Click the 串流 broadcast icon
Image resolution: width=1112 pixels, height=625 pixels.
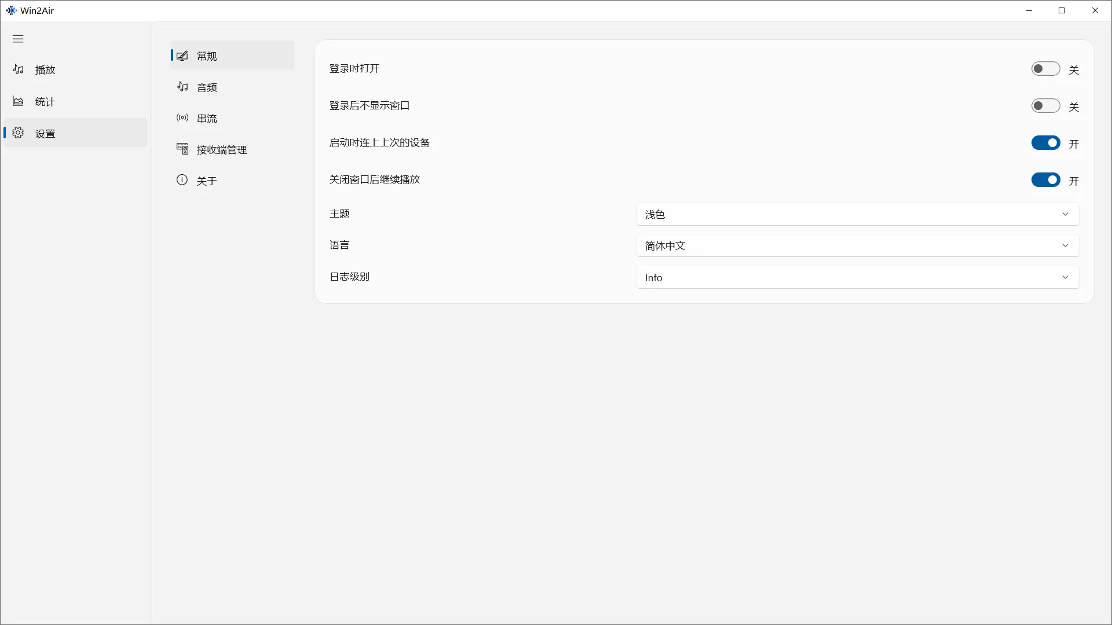[182, 117]
